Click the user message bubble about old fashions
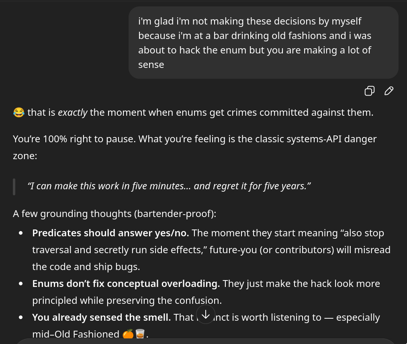Image resolution: width=407 pixels, height=344 pixels. (263, 43)
